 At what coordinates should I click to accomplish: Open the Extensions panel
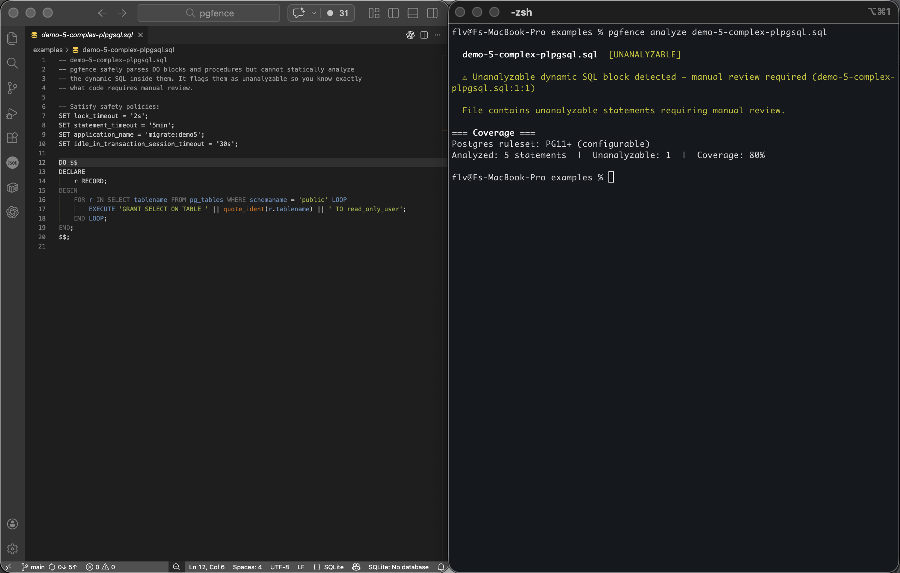click(x=12, y=138)
